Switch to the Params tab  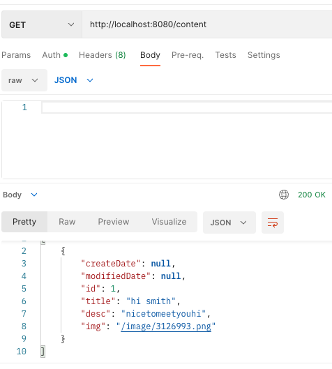coord(16,55)
